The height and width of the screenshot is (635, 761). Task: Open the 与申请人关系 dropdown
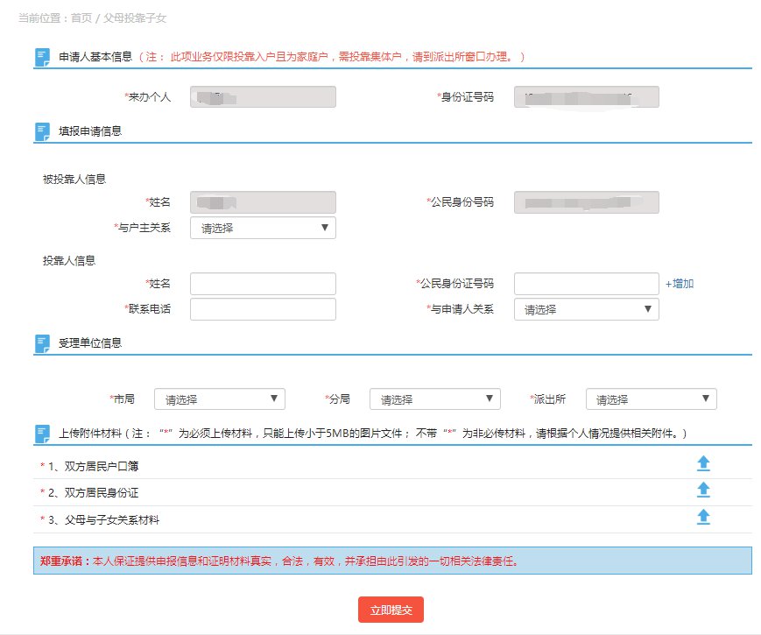pyautogui.click(x=586, y=309)
